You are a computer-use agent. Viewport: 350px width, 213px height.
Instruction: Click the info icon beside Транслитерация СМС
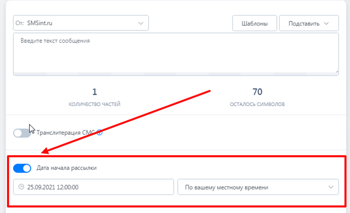pos(100,133)
